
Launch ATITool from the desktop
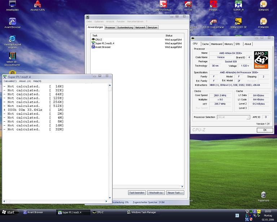click(x=188, y=6)
